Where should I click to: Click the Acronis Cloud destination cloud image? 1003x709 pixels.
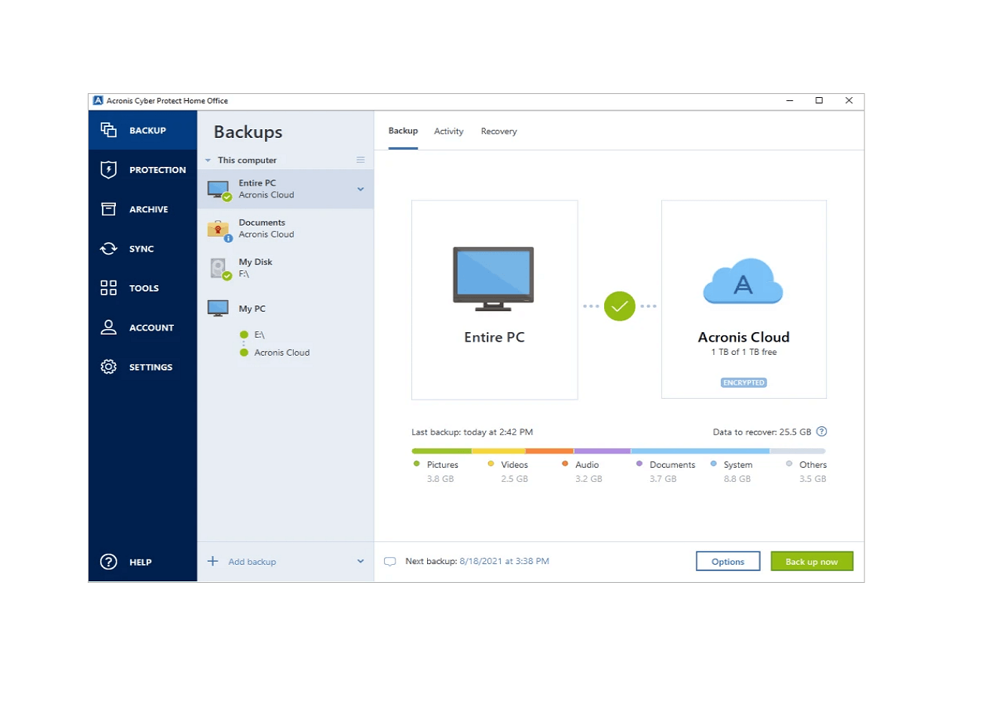click(x=744, y=280)
